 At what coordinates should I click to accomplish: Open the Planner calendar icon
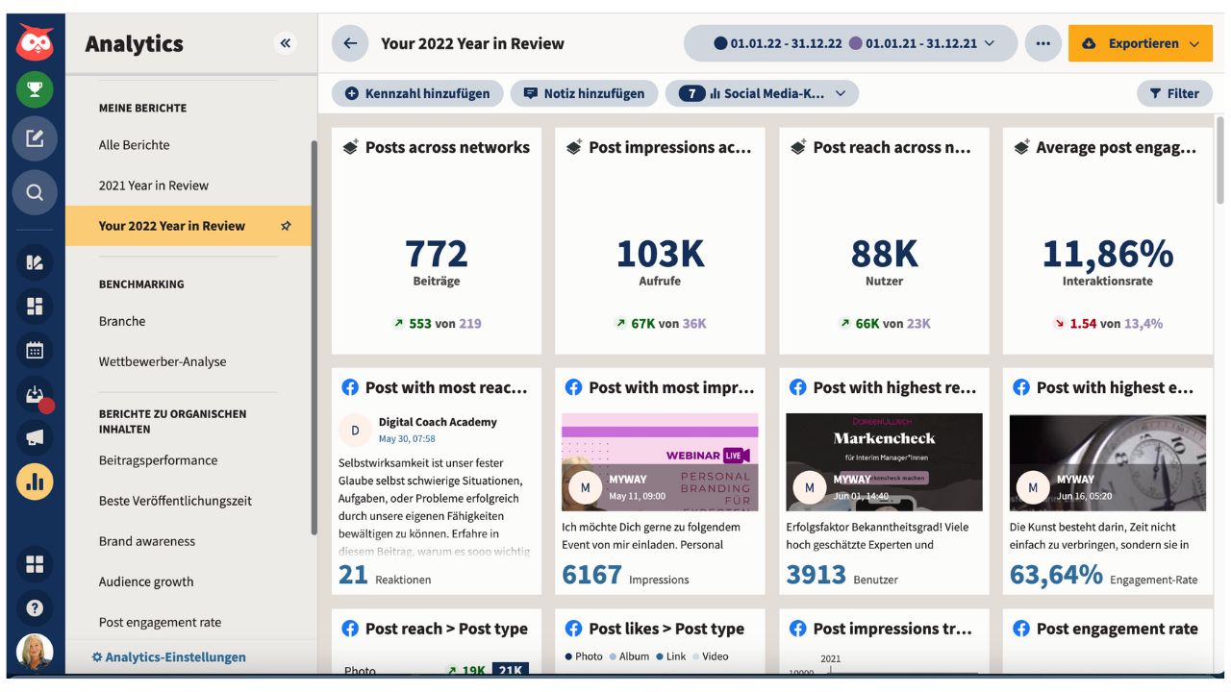(x=34, y=351)
